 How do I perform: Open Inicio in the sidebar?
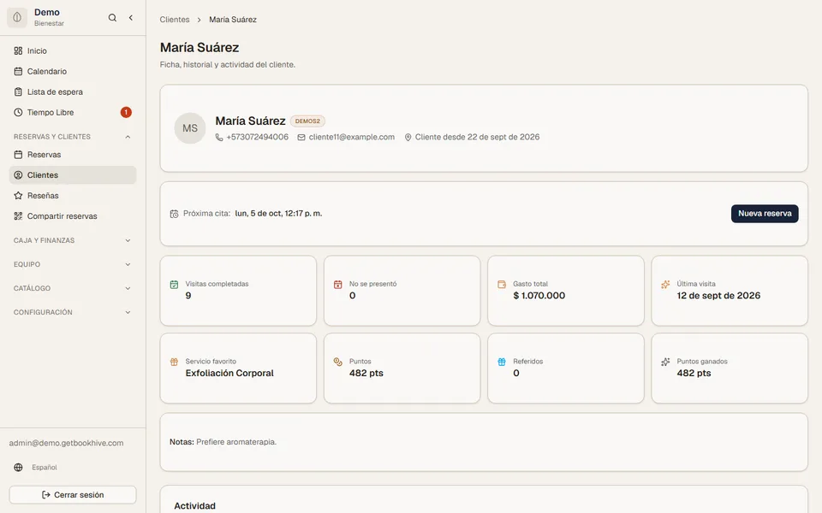tap(73, 50)
